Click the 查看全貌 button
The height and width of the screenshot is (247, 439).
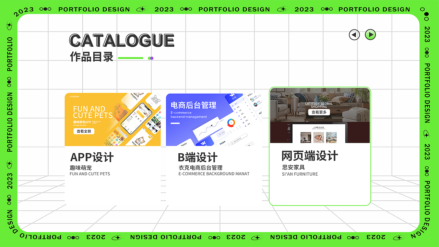[84, 131]
